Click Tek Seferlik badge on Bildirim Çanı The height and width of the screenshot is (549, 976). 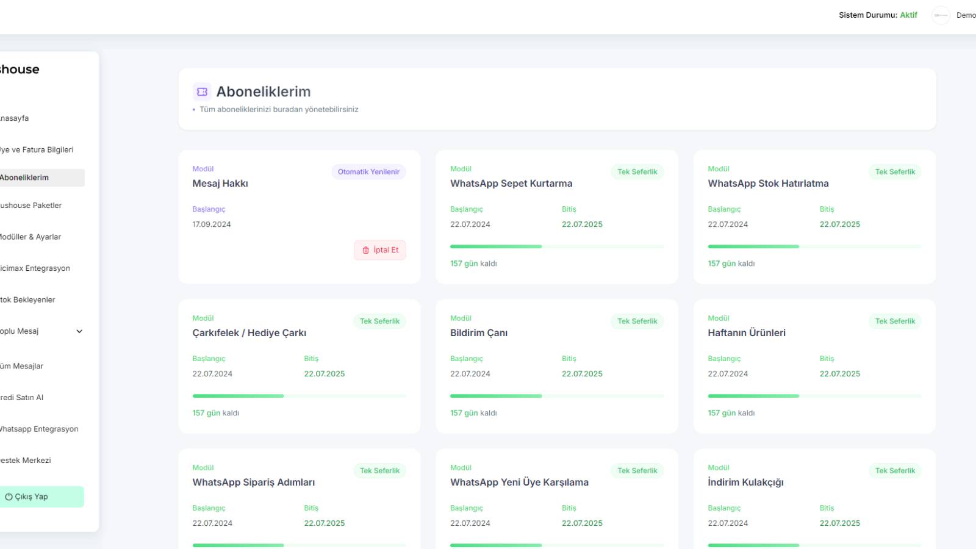pyautogui.click(x=637, y=321)
